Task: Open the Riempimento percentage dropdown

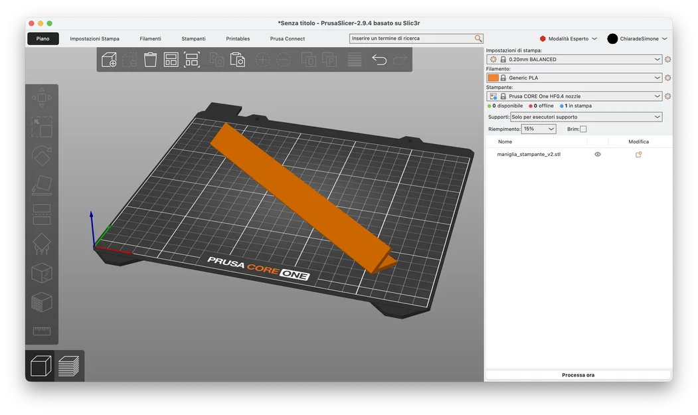Action: 538,128
